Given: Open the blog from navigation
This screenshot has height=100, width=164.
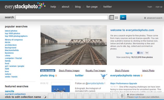Looking at the screenshot, I should [78, 7].
